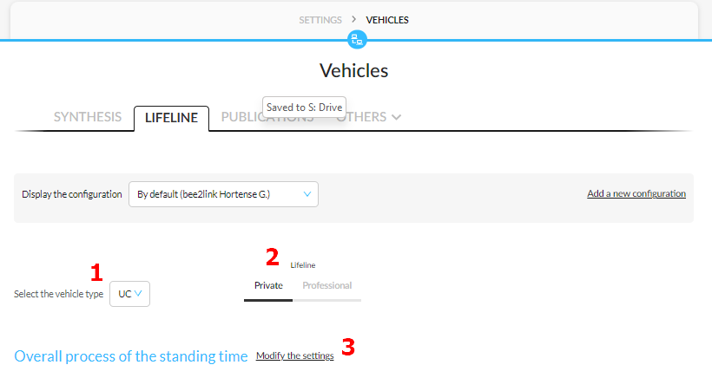Click the 'Vehicles' page title

(x=353, y=71)
